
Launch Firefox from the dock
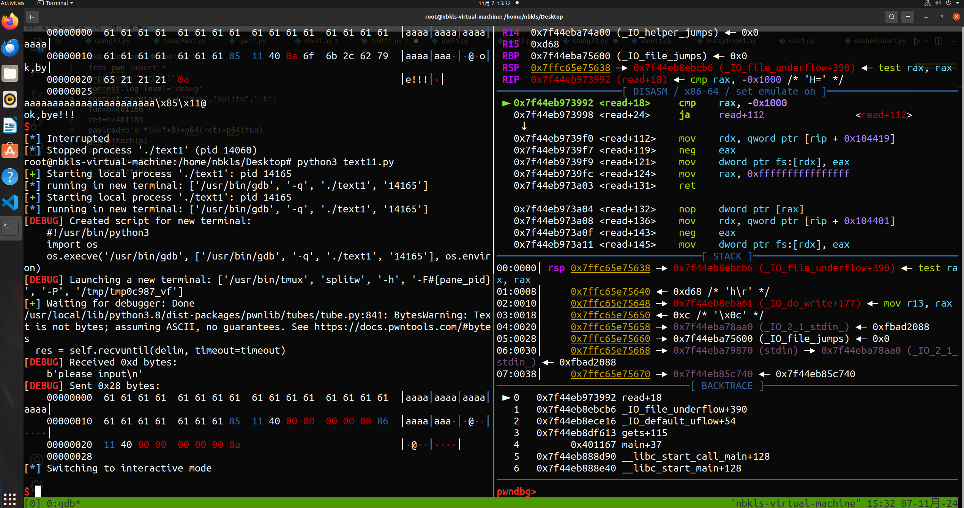pyautogui.click(x=10, y=21)
